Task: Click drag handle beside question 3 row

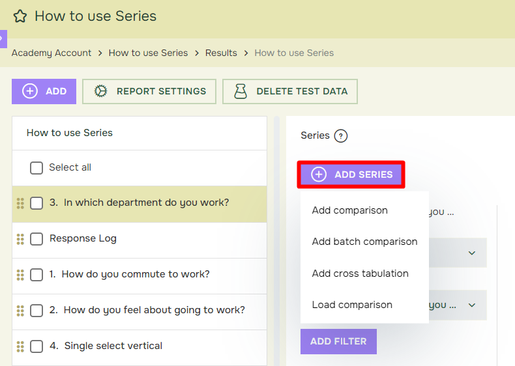Action: 20,203
